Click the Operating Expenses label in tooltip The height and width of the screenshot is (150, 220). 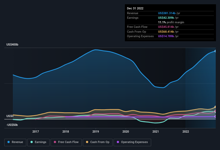(140, 36)
